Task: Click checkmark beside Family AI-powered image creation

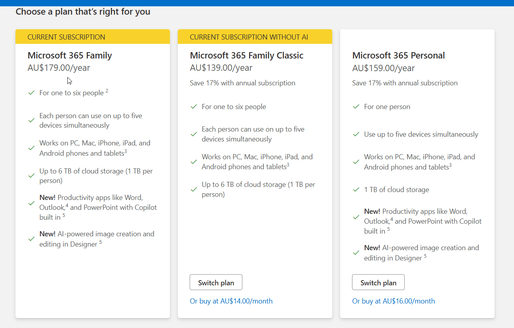Action: [x=32, y=239]
